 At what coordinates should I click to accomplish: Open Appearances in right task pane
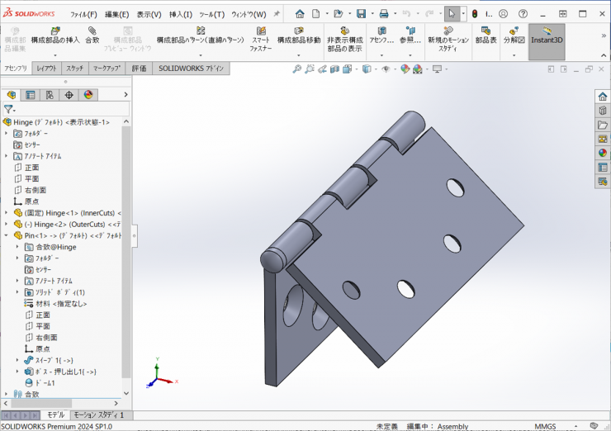tap(602, 153)
